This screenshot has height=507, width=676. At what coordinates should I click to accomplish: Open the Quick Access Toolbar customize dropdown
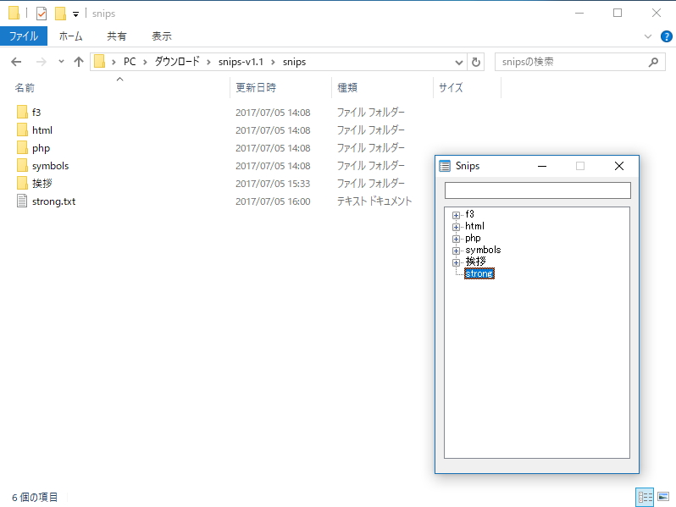(75, 14)
